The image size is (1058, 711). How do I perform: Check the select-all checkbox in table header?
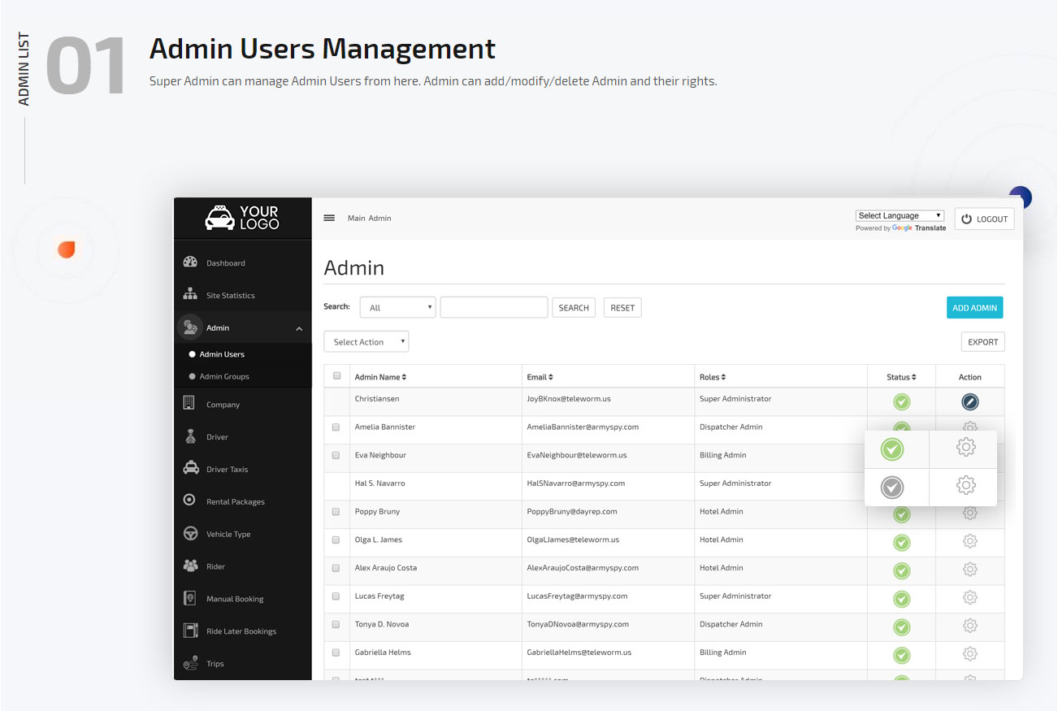pos(336,375)
